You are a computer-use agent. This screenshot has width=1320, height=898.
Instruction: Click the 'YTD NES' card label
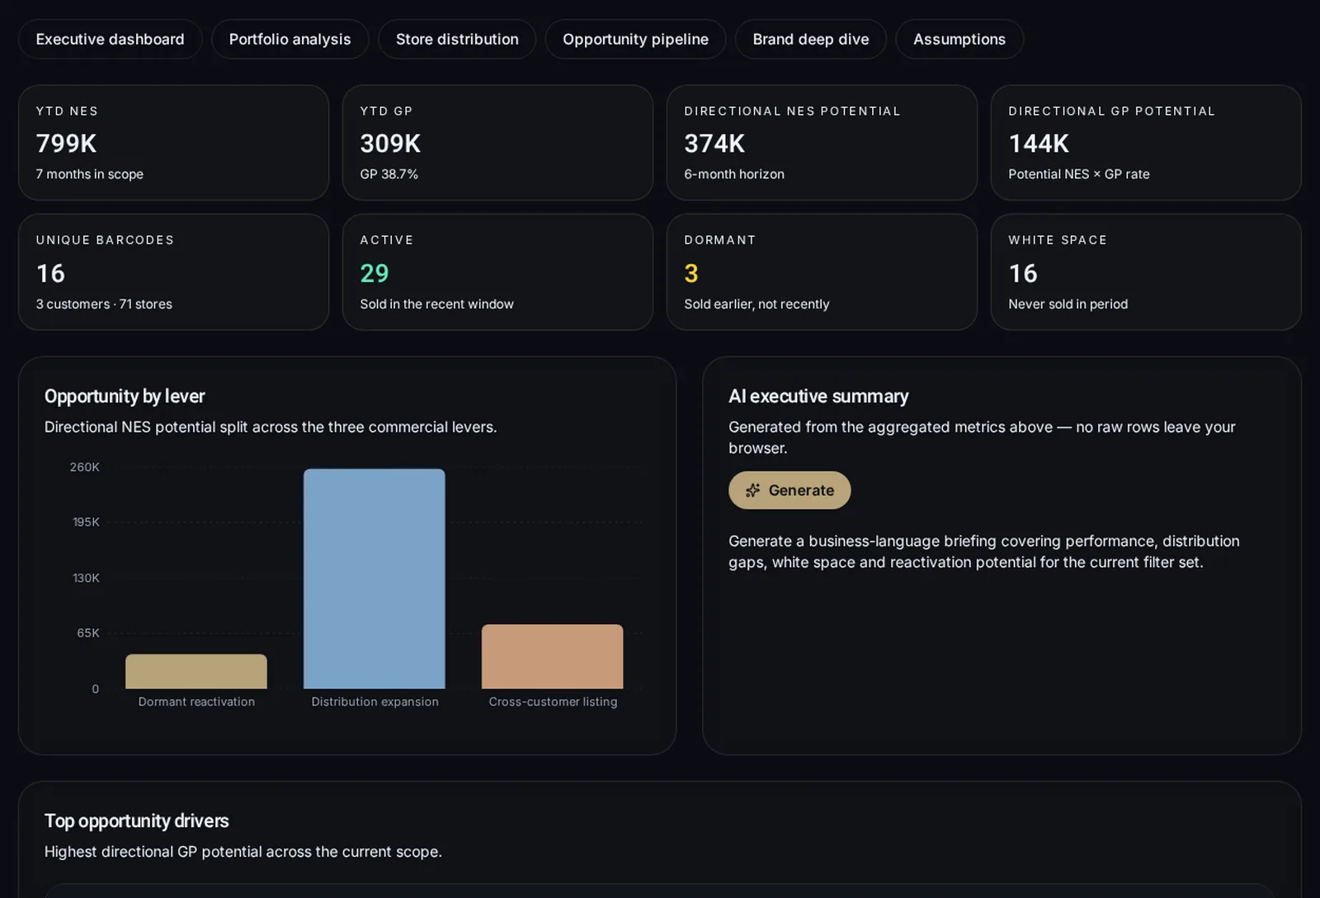tap(67, 111)
